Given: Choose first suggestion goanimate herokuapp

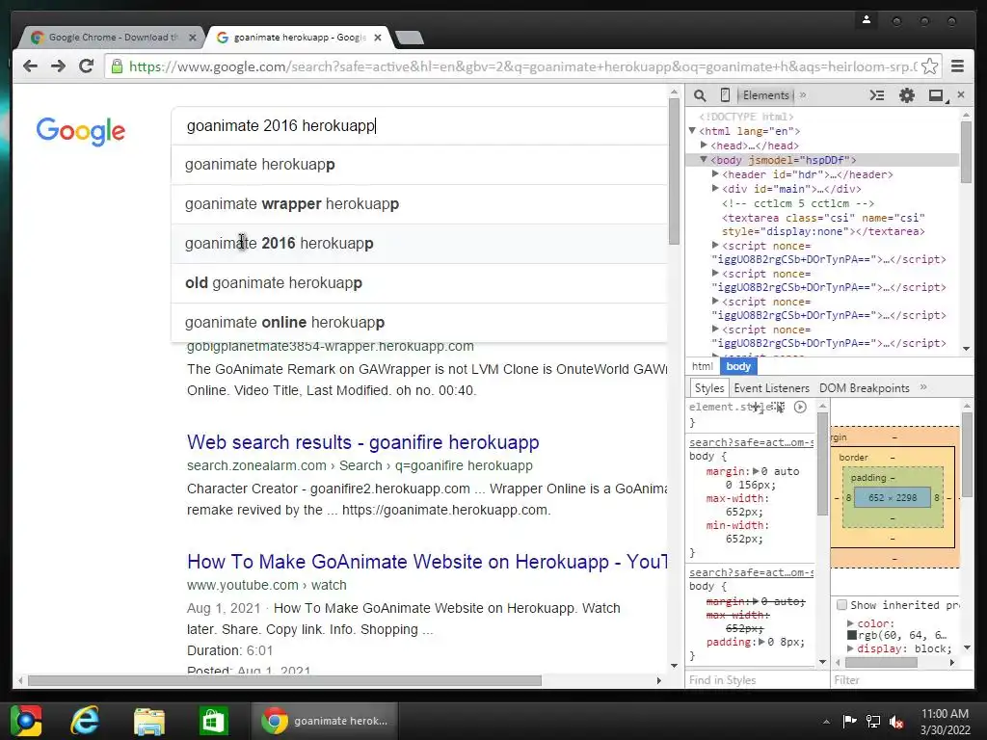Looking at the screenshot, I should (x=419, y=165).
